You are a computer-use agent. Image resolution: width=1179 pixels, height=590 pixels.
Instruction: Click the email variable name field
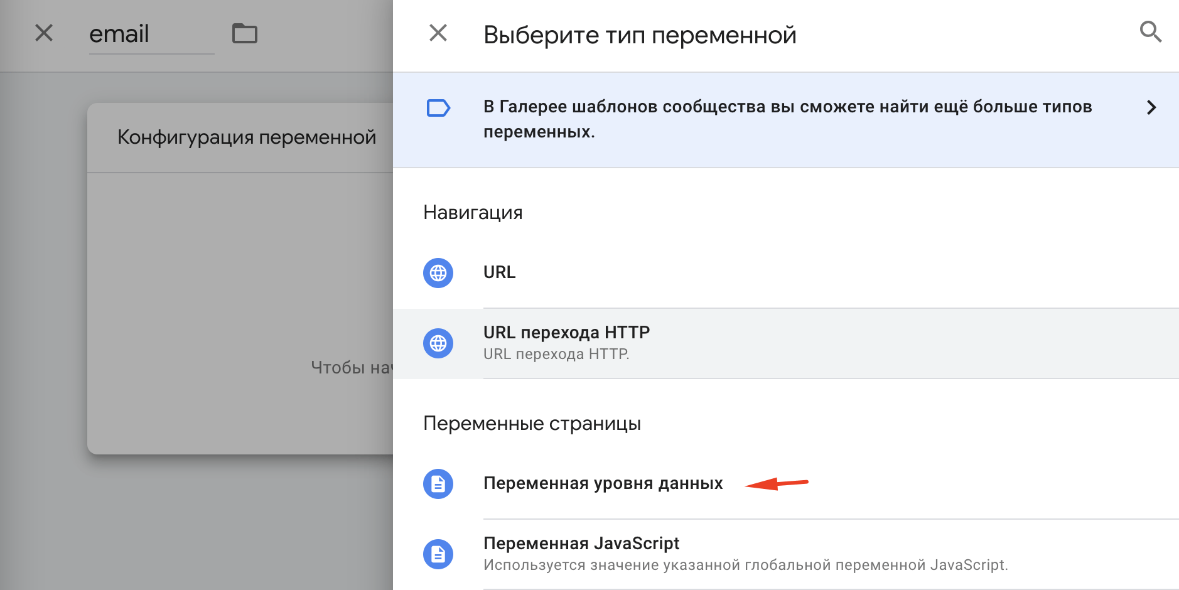point(151,34)
